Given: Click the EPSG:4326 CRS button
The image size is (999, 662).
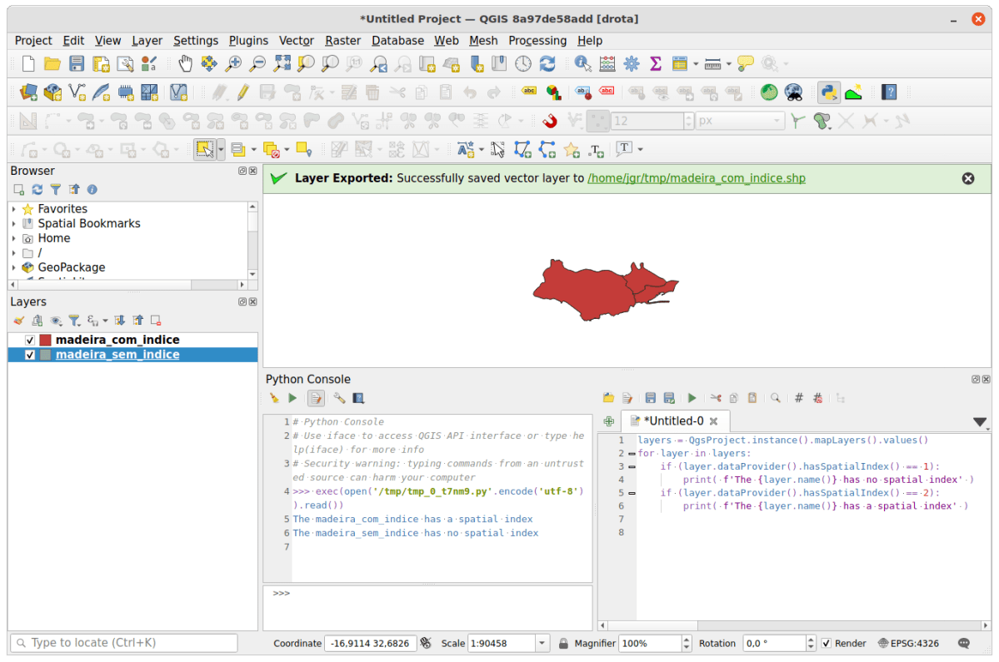Looking at the screenshot, I should click(x=908, y=644).
